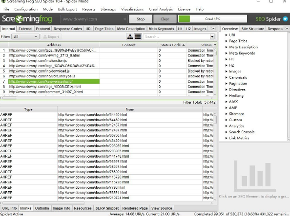Expand the Images overview item

pos(226,72)
